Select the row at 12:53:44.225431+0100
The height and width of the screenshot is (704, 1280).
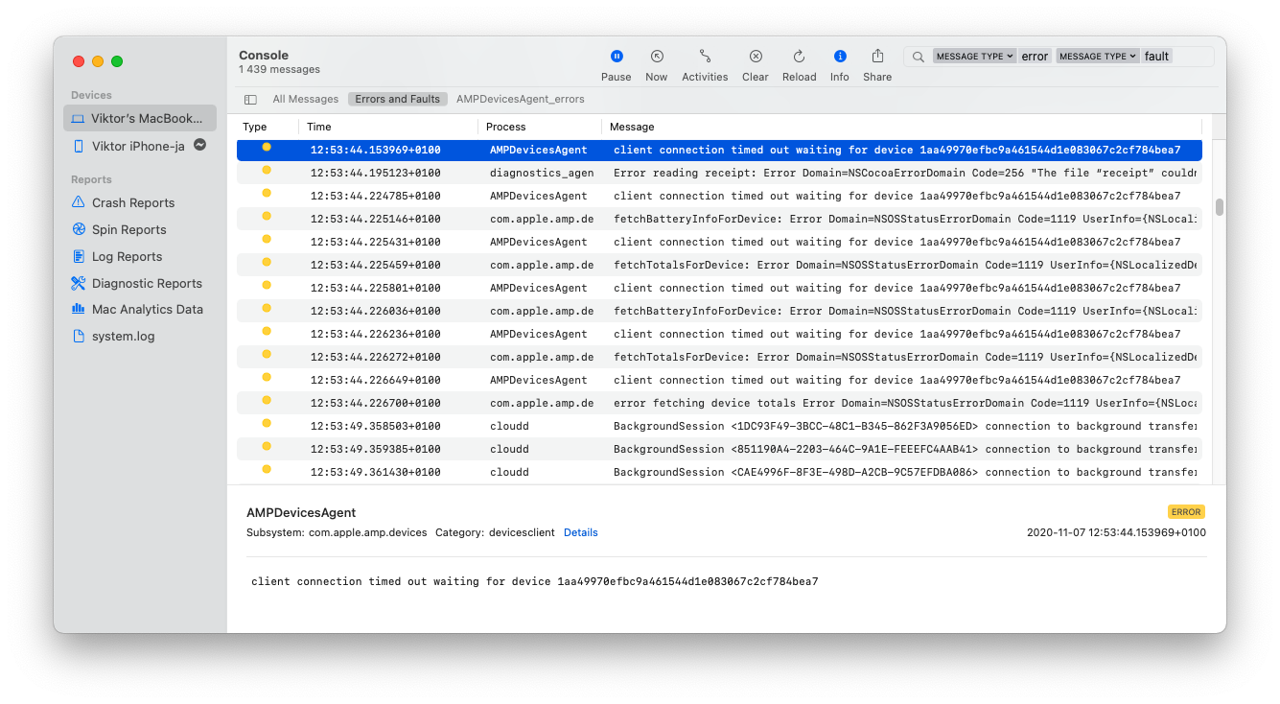(719, 242)
